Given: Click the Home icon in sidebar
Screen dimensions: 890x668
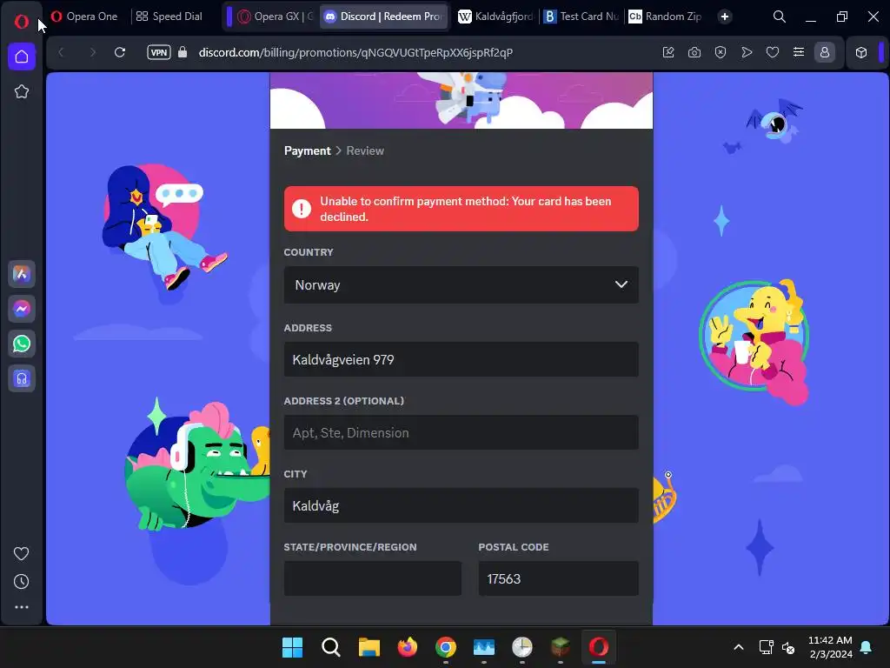Looking at the screenshot, I should tap(22, 57).
